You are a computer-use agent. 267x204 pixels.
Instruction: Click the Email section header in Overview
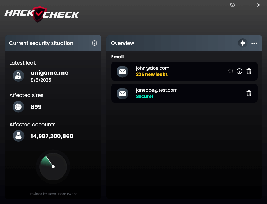coord(117,57)
